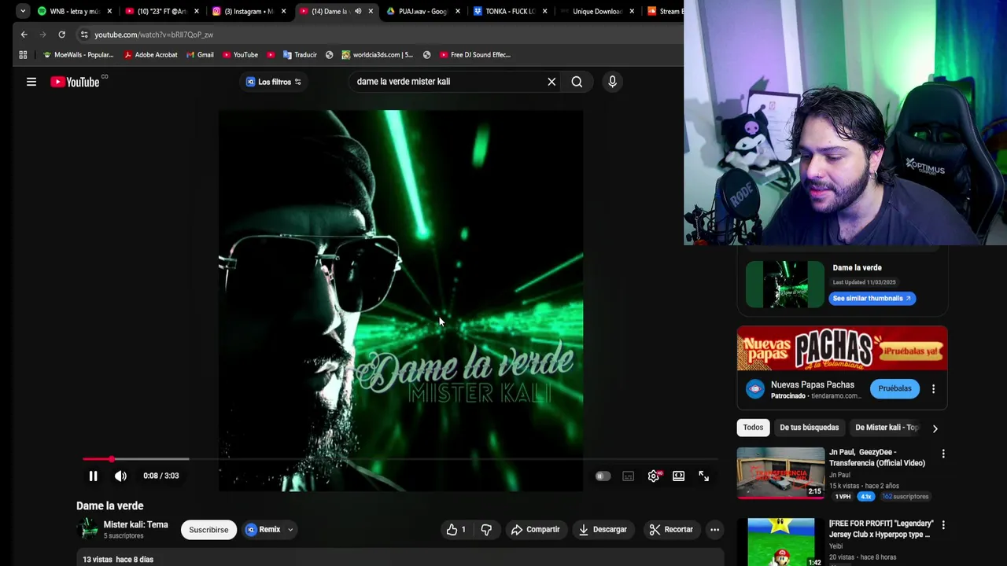Select the De Mister kali - Top chip
This screenshot has height=566, width=1007.
click(886, 428)
